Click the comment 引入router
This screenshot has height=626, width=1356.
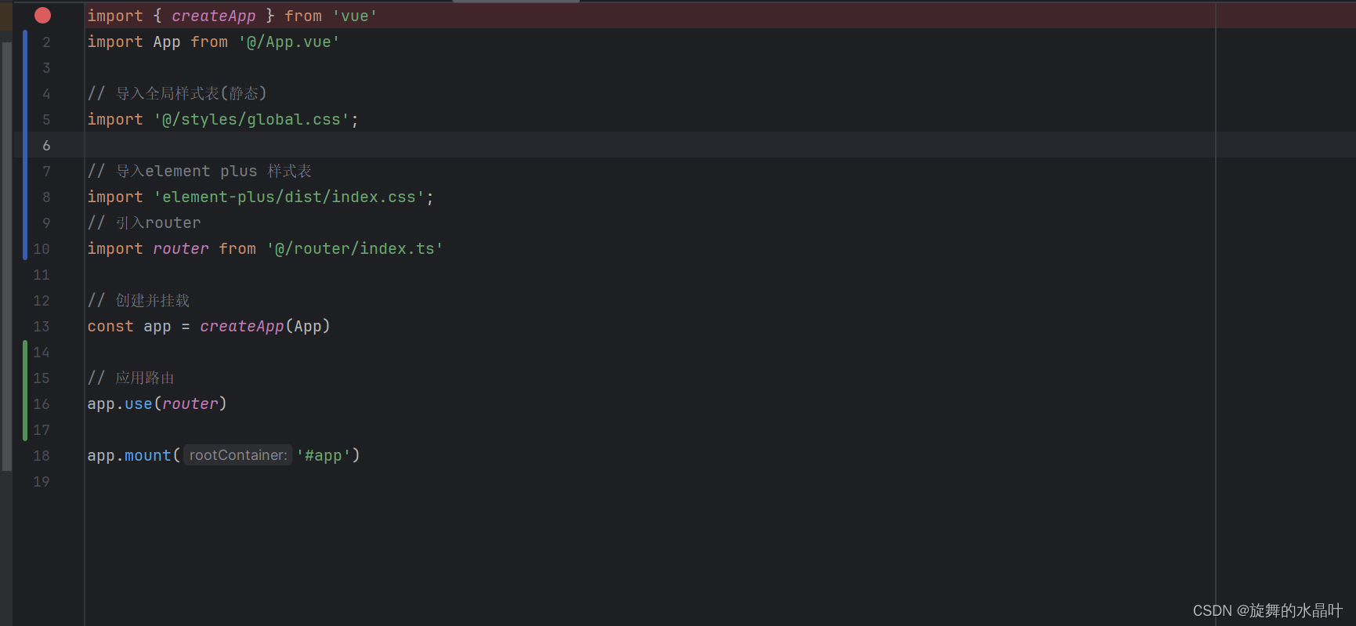pyautogui.click(x=144, y=223)
